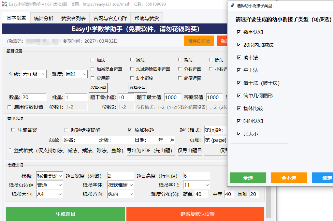Image resolution: width=333 pixels, height=221 pixels.
Task: Click the 数量 input field
Action: pyautogui.click(x=34, y=97)
